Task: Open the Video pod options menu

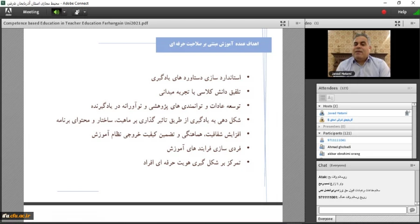Action: [x=413, y=23]
